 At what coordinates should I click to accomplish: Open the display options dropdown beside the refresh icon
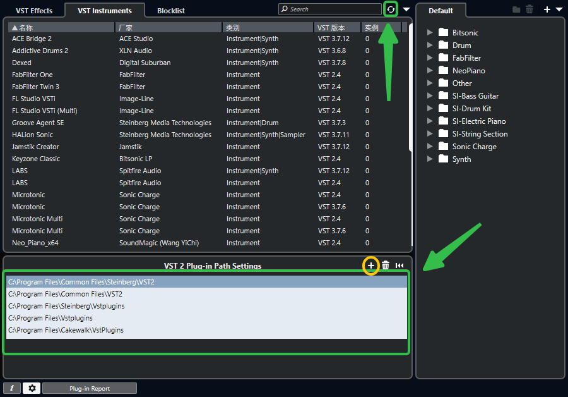pos(406,9)
